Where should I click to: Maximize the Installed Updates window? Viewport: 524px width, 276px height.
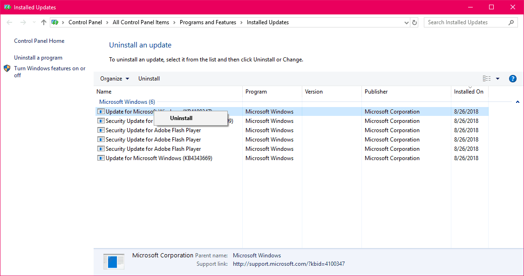(x=491, y=7)
